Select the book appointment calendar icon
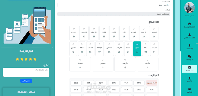 189,67
